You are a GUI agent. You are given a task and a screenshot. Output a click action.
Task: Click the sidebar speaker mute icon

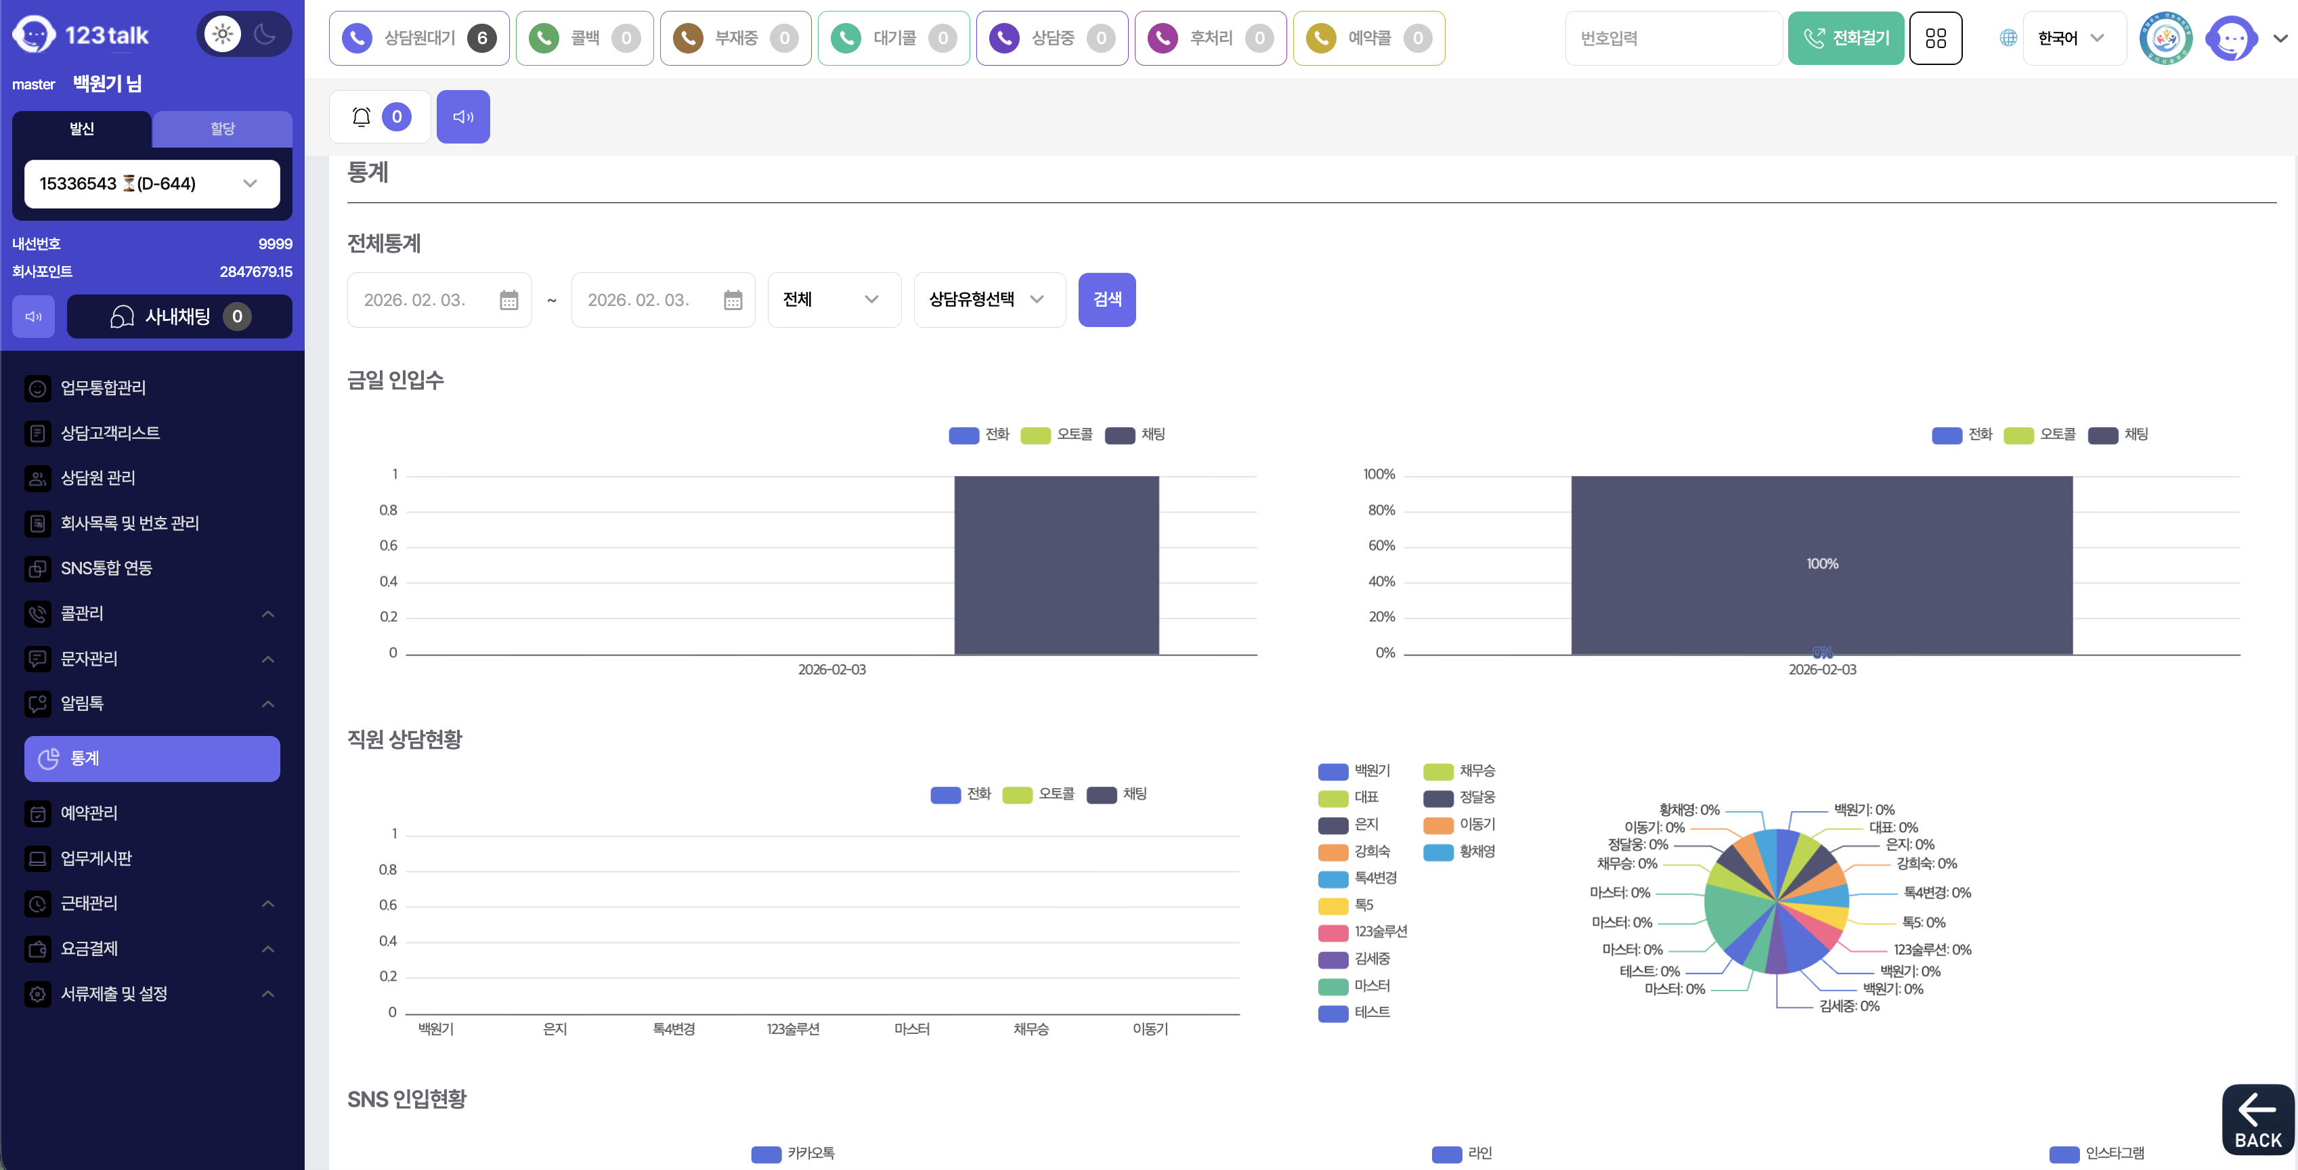(34, 317)
